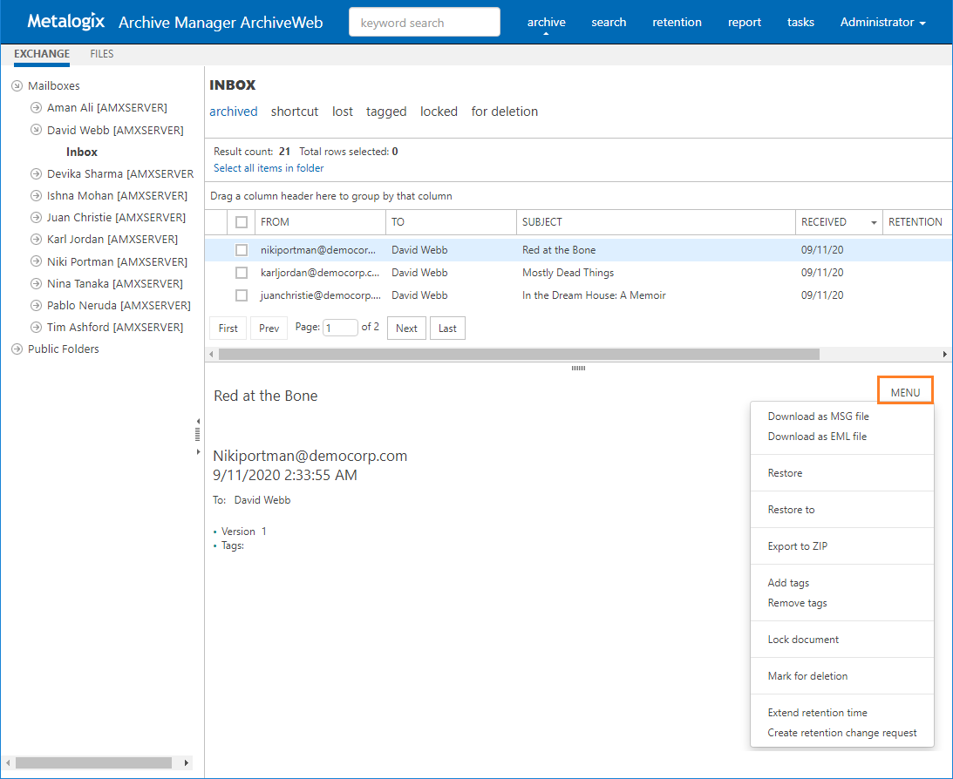Collapse the David Webb mailbox arrow icon
Viewport: 953px width, 779px height.
36,130
